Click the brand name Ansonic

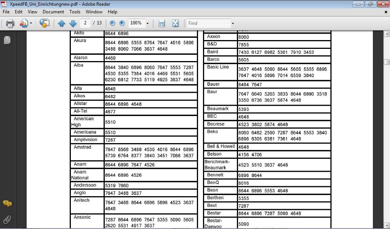82,217
